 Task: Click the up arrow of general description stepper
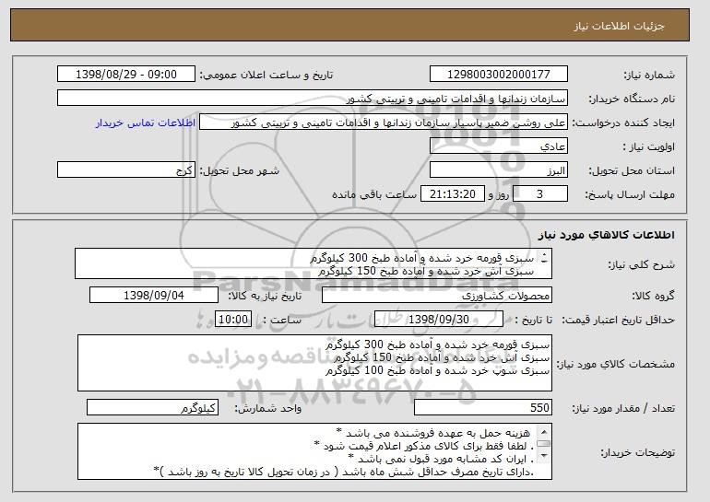tap(544, 253)
